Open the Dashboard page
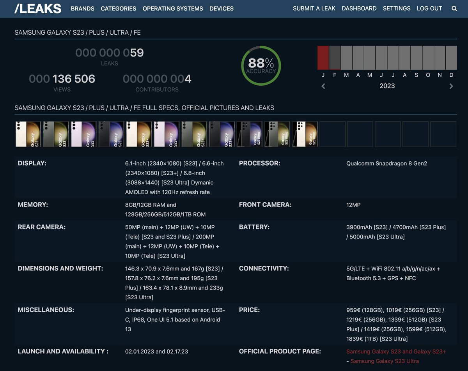468x371 pixels. coord(359,9)
